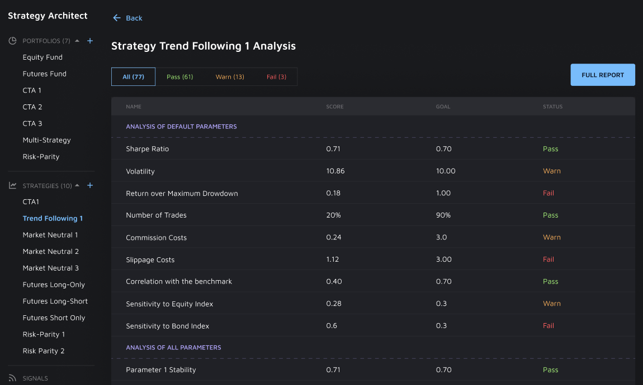Click the Strategies line chart icon
643x385 pixels.
(x=13, y=185)
